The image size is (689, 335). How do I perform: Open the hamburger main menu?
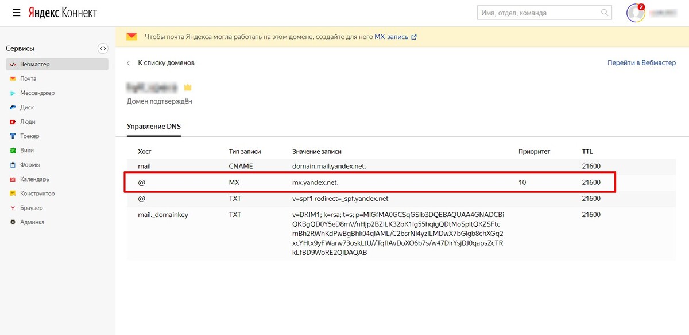pos(17,13)
